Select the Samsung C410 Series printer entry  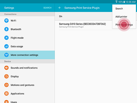(x=96, y=25)
